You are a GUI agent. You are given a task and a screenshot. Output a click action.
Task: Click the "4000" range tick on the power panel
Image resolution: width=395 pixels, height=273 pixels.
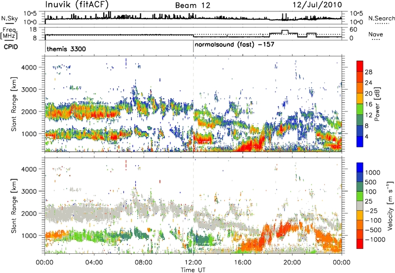(x=29, y=68)
